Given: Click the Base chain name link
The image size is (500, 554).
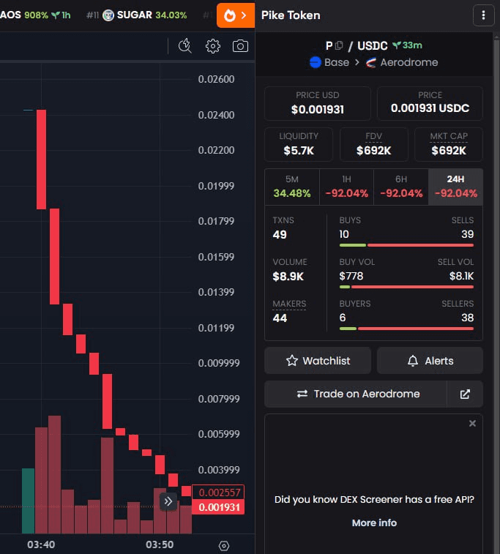Looking at the screenshot, I should coord(337,62).
